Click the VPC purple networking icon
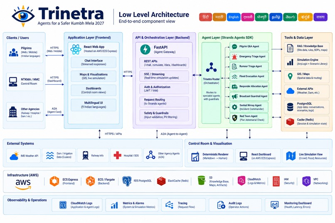 (x=306, y=181)
